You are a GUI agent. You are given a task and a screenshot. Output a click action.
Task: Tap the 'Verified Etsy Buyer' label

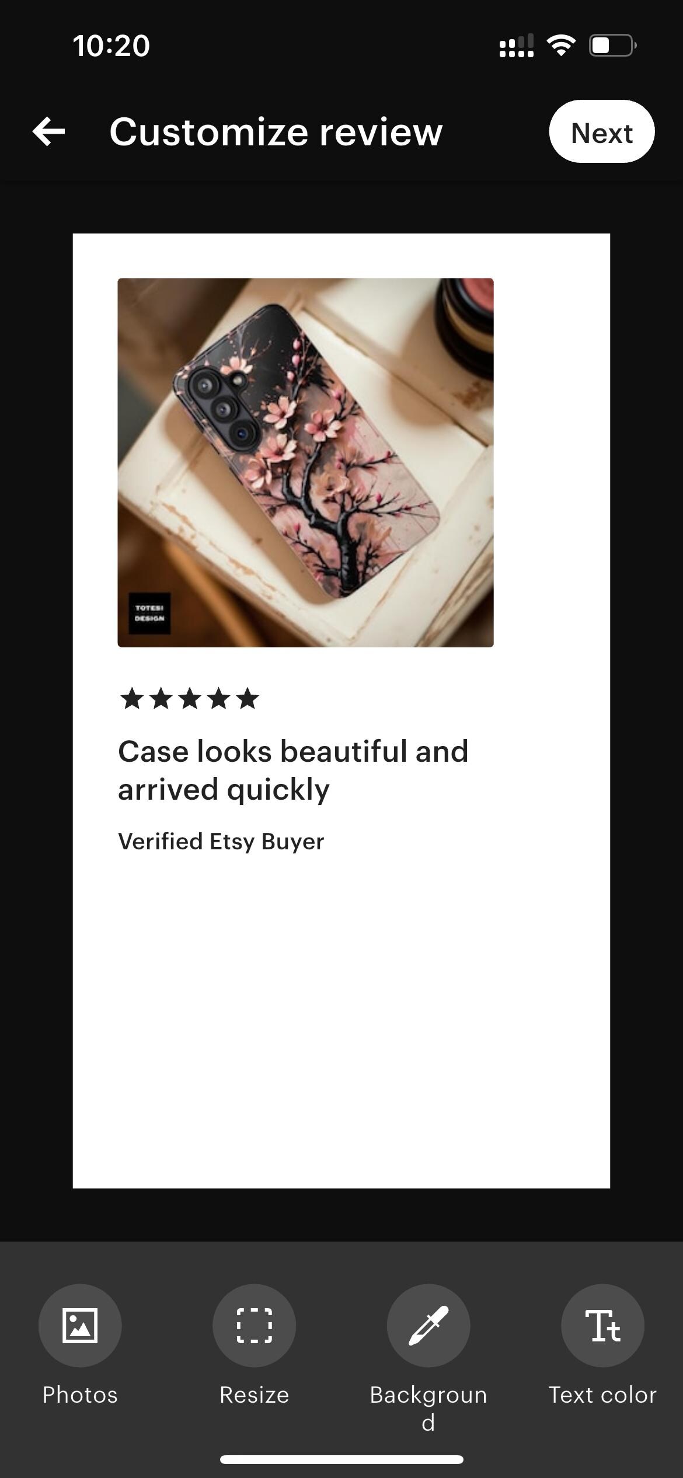click(x=221, y=842)
